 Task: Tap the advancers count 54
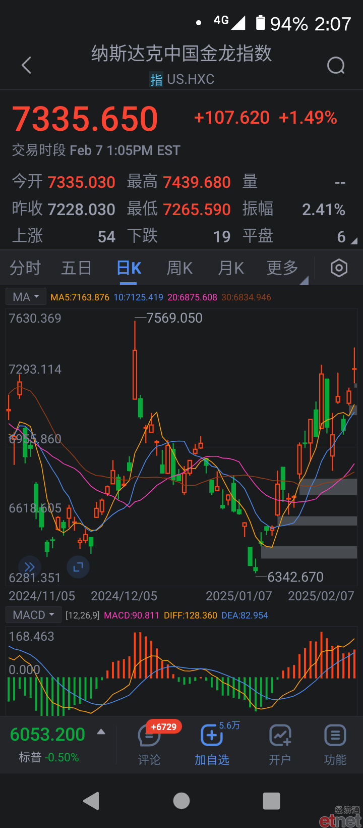(x=106, y=237)
